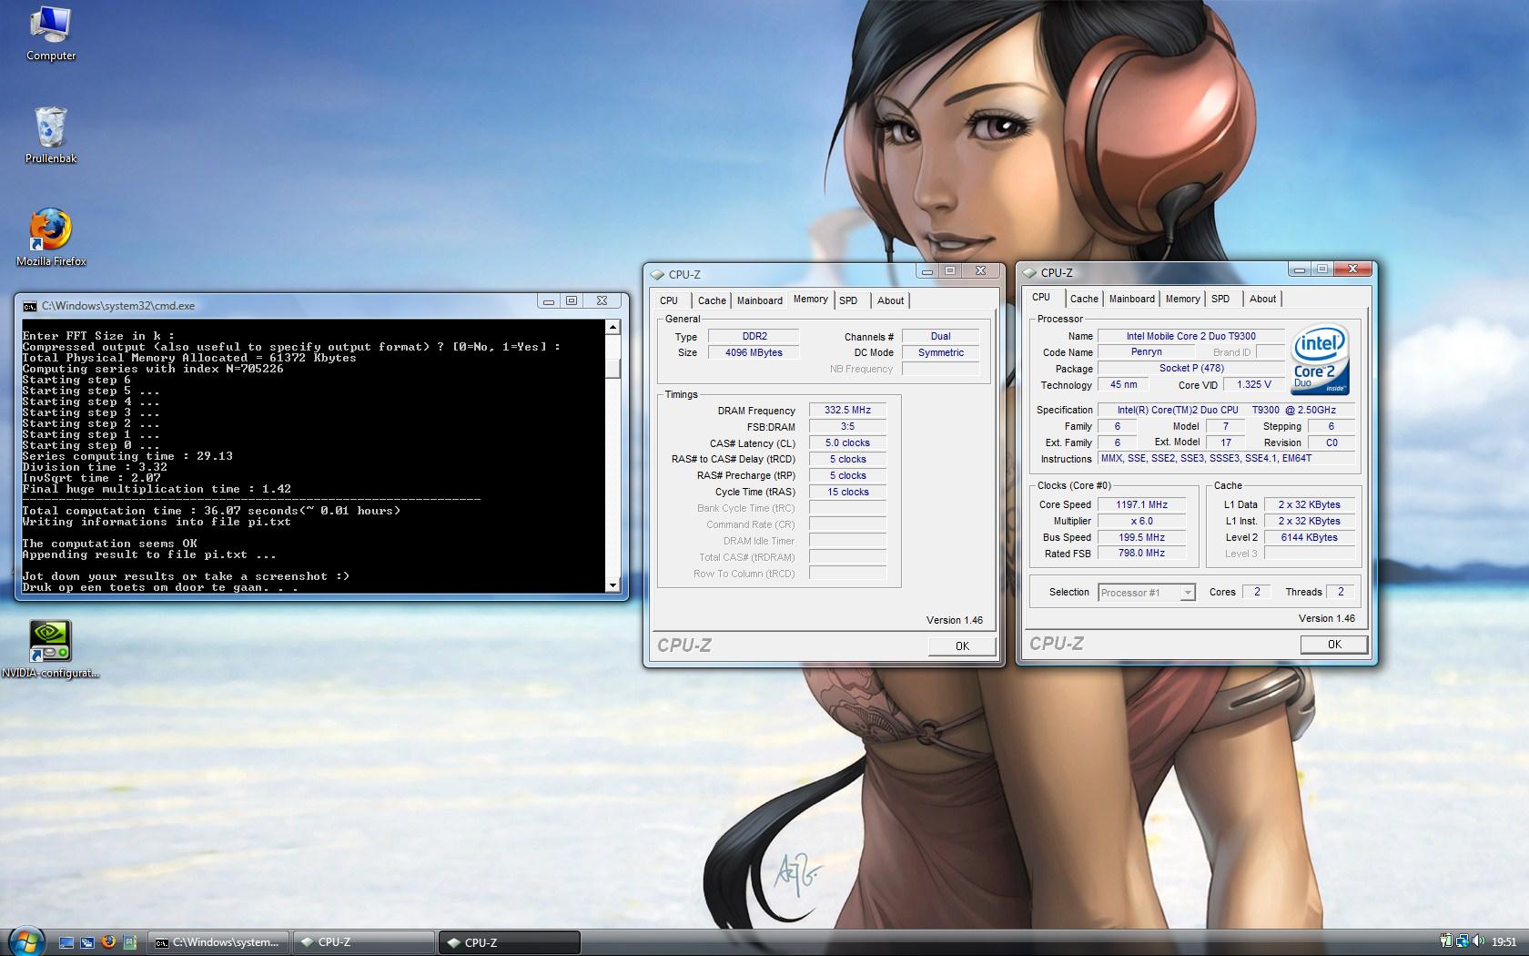
Task: Click the non-highlighted CPU-Z taskbar button
Action: [363, 942]
